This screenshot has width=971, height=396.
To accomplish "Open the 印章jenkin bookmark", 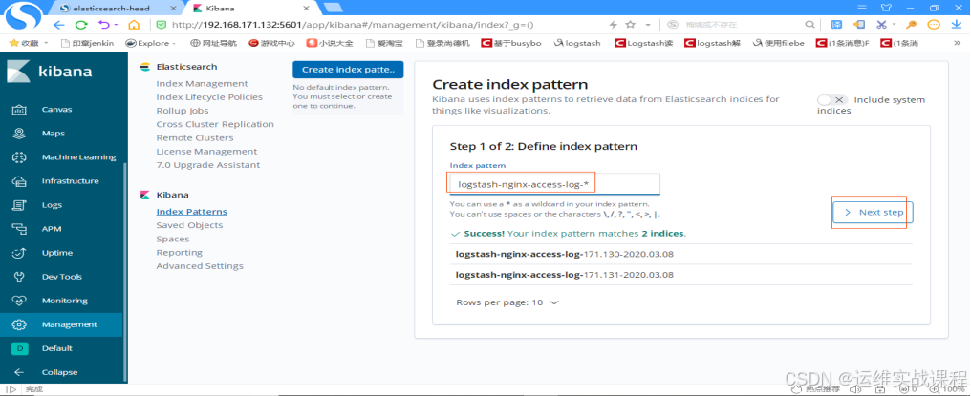I will pyautogui.click(x=87, y=43).
